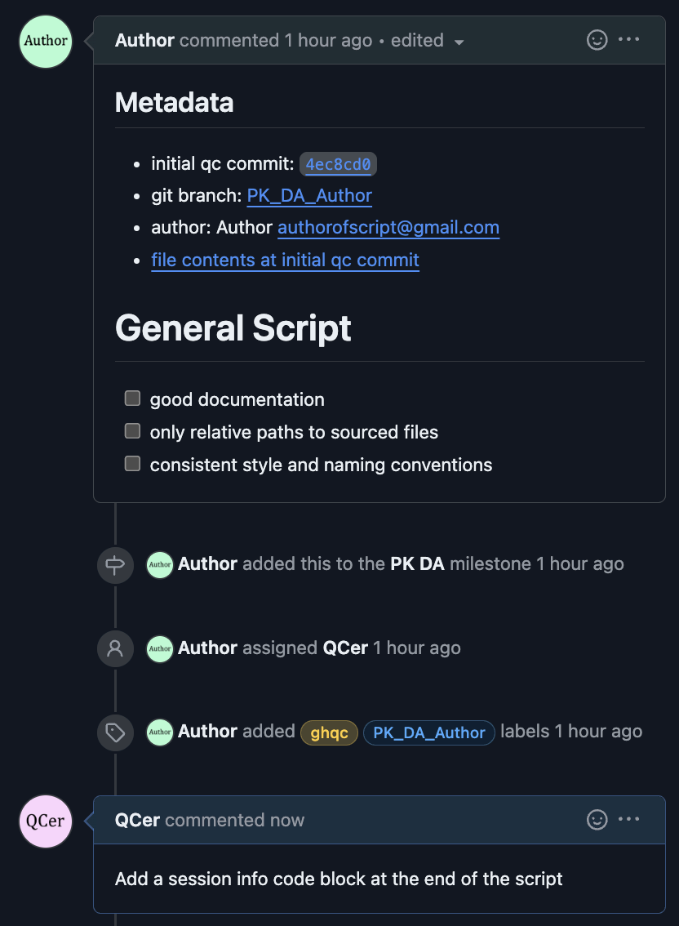Click the milestone event icon
The height and width of the screenshot is (926, 679).
pos(115,565)
